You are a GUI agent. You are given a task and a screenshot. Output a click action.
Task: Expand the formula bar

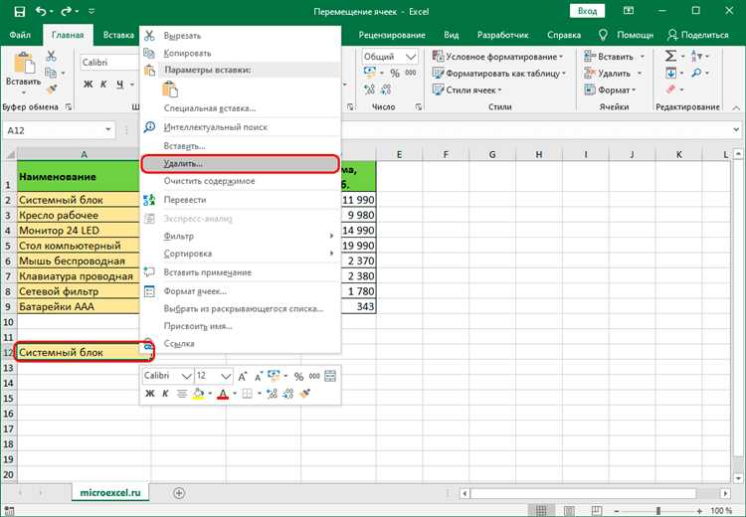[x=735, y=129]
